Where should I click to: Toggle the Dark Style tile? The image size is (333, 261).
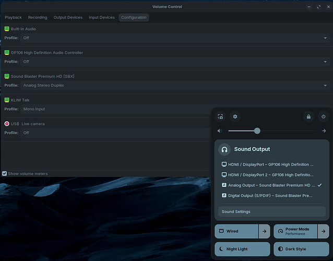tap(301, 249)
